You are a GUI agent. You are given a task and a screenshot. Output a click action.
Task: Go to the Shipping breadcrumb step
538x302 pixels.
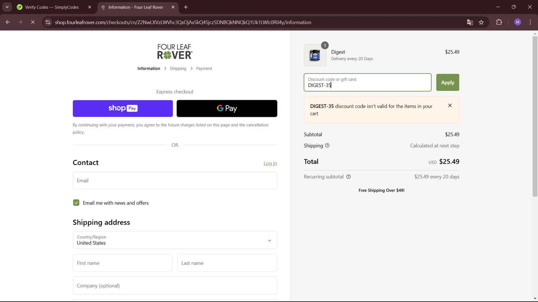(x=178, y=68)
